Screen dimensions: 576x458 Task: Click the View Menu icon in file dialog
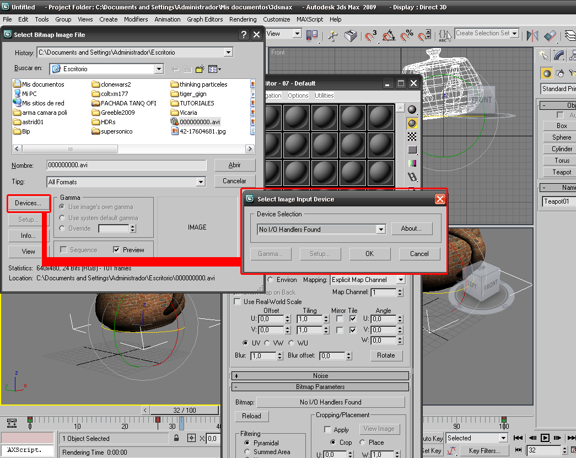point(214,69)
